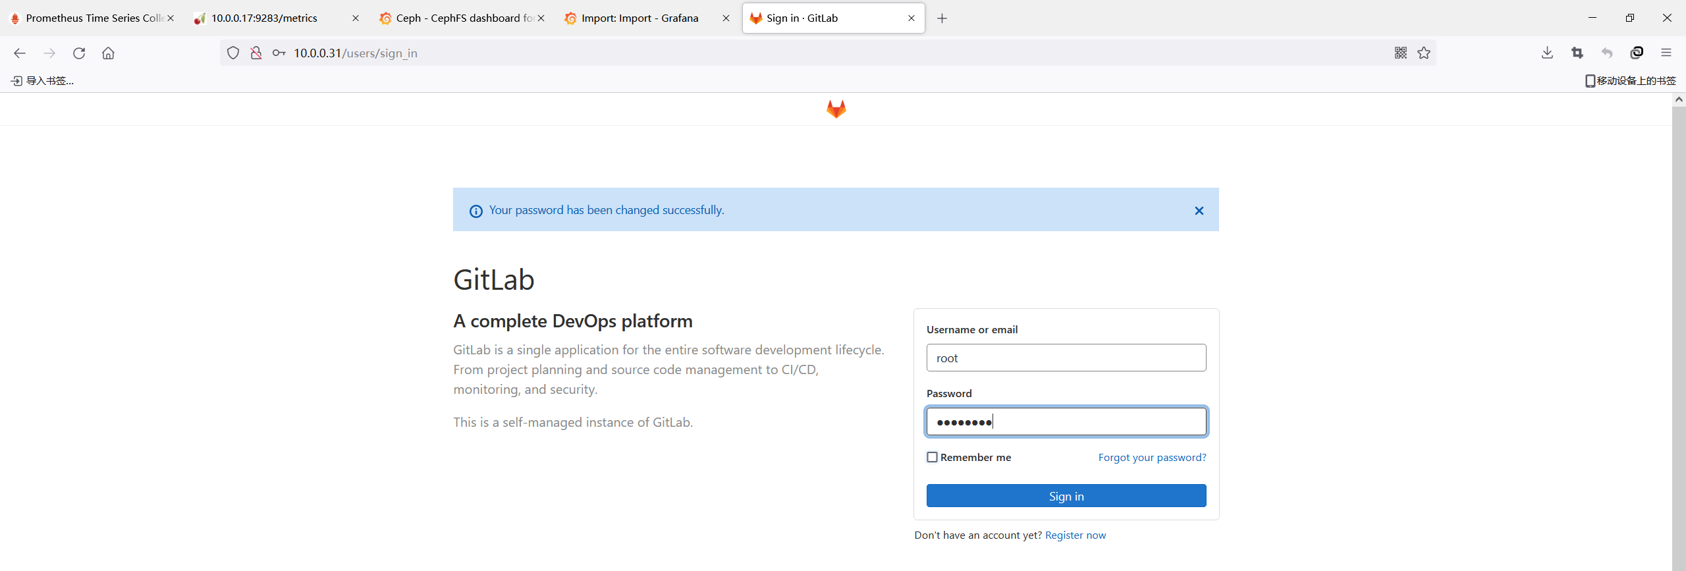Open a new browser tab
This screenshot has height=571, width=1686.
(942, 18)
